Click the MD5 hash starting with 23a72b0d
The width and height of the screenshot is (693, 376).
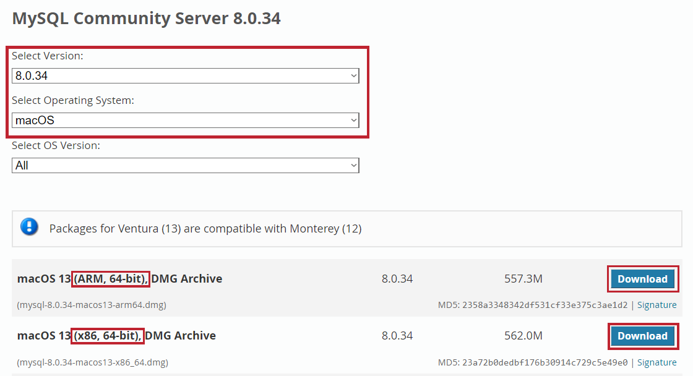(545, 362)
